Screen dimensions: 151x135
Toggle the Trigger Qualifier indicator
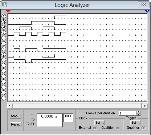pos(143,128)
